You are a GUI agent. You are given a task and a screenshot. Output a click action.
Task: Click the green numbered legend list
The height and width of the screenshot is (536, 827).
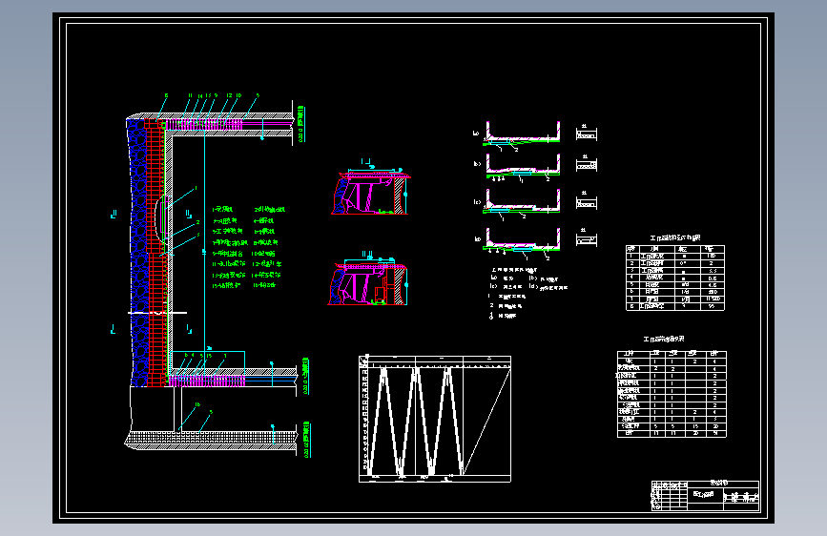(x=248, y=247)
